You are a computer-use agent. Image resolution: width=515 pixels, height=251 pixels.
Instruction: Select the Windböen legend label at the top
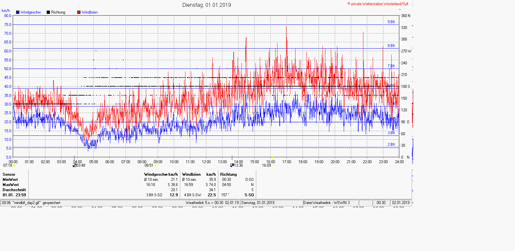(90, 12)
